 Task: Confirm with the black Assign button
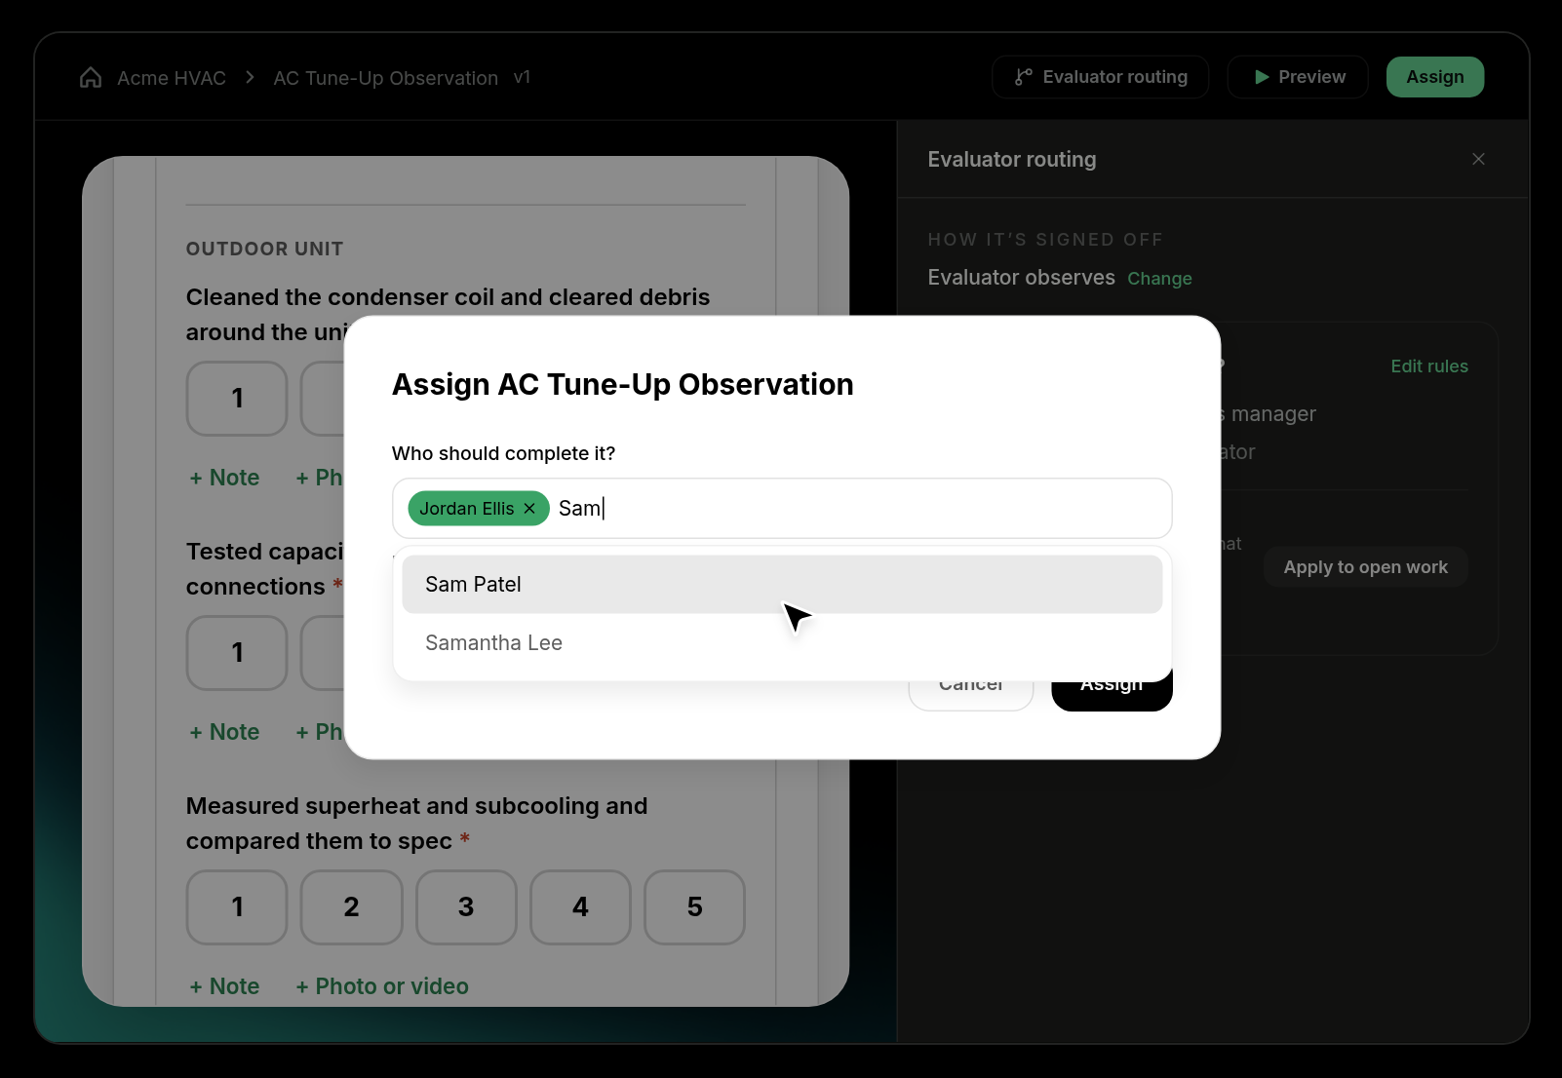click(1112, 690)
